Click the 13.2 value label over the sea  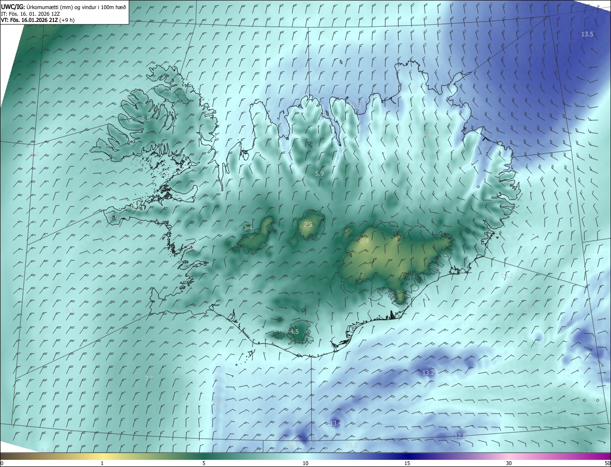point(428,372)
